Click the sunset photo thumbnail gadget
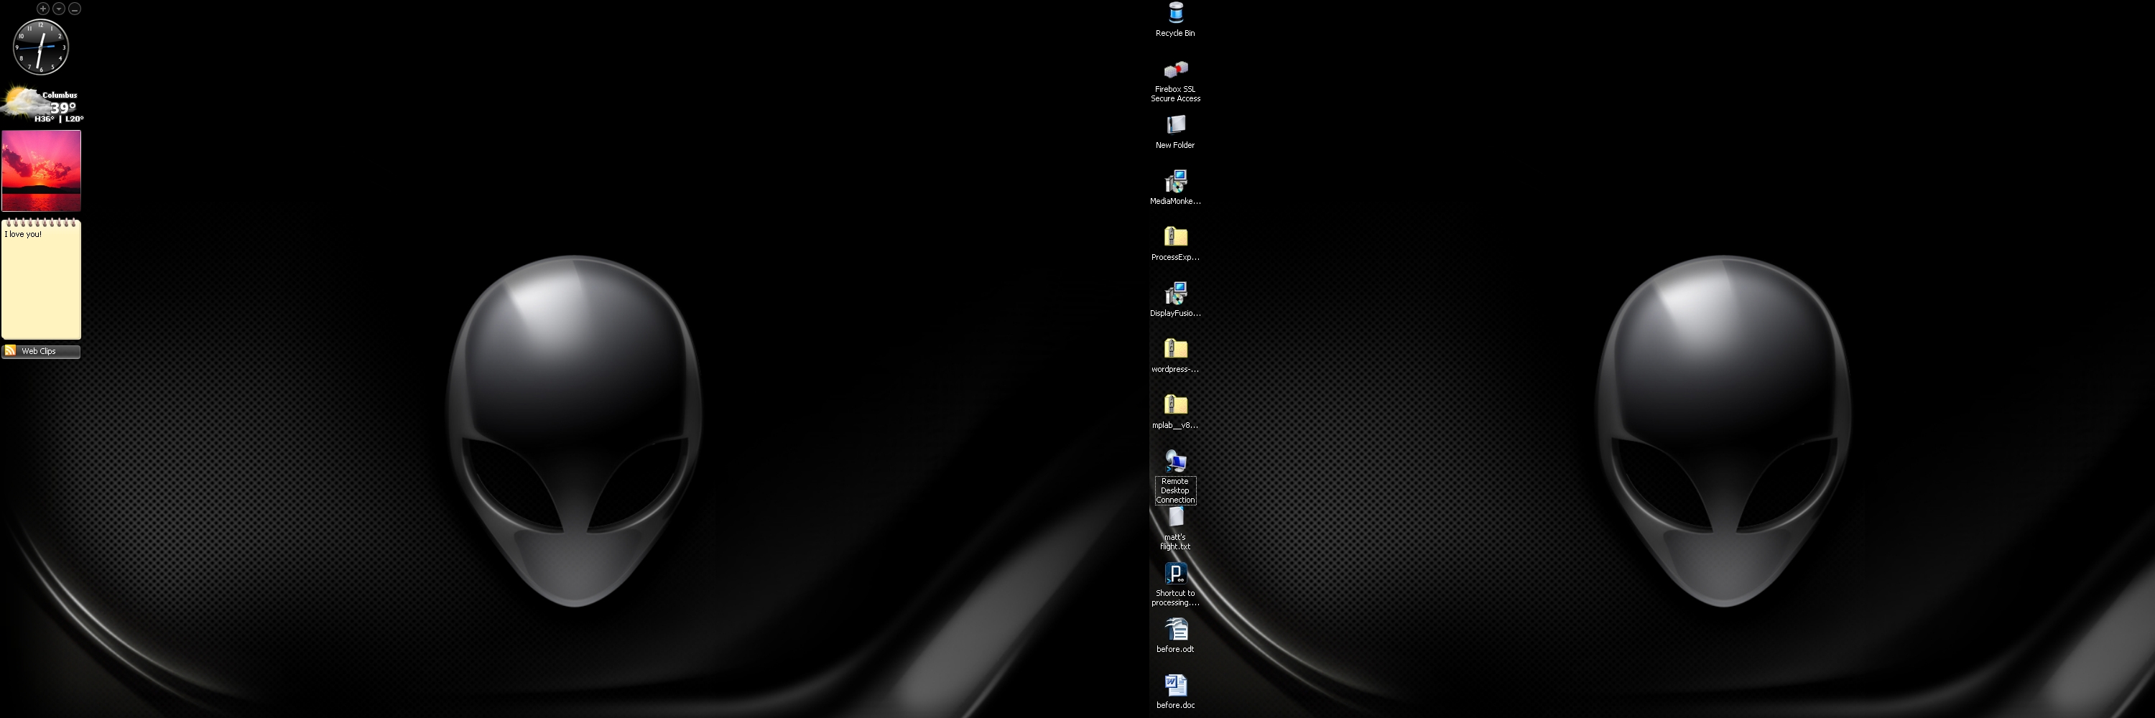Image resolution: width=2155 pixels, height=718 pixels. click(41, 170)
